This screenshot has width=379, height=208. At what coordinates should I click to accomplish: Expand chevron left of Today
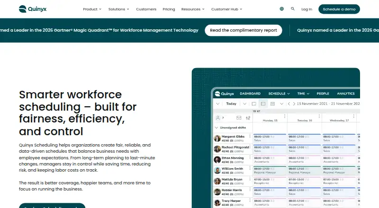click(x=218, y=104)
